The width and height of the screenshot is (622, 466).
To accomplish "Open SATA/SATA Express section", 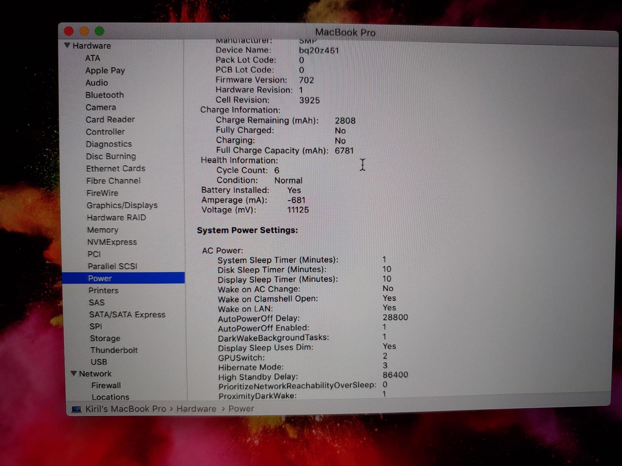I will (x=127, y=315).
